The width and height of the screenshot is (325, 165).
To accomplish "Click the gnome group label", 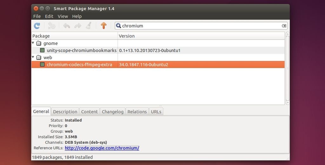I will coord(50,43).
